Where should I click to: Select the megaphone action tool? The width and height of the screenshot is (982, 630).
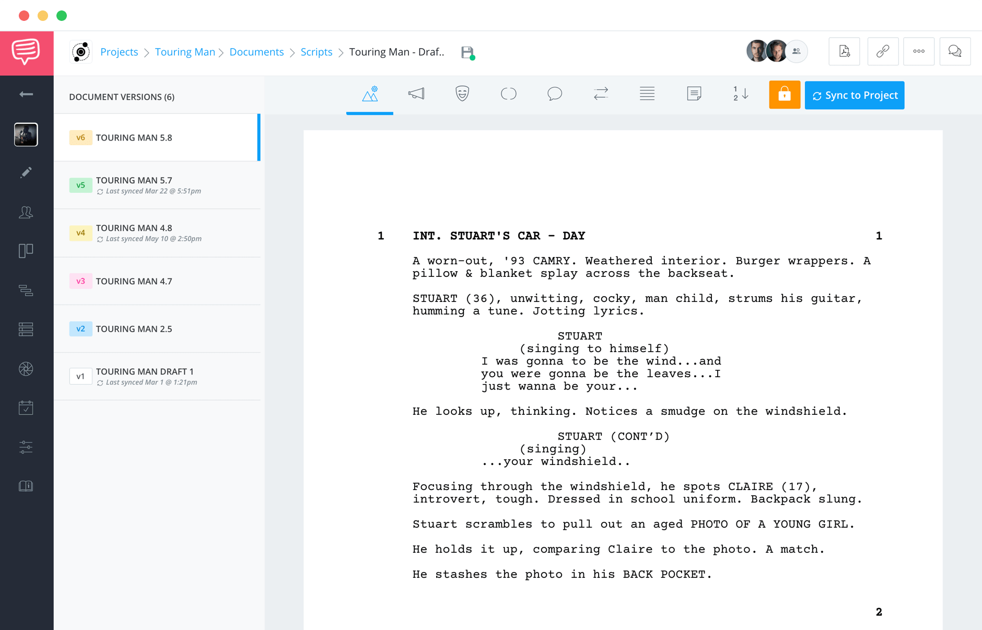[416, 94]
